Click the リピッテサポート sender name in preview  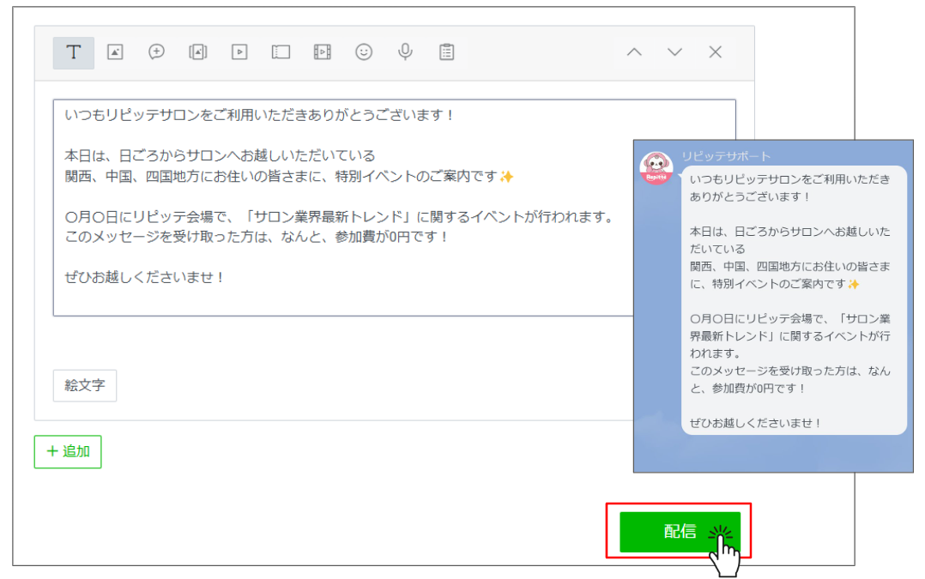726,156
